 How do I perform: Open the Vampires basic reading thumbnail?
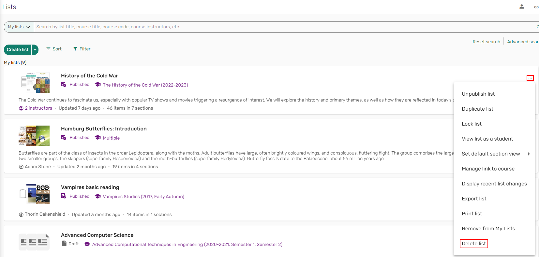[34, 194]
